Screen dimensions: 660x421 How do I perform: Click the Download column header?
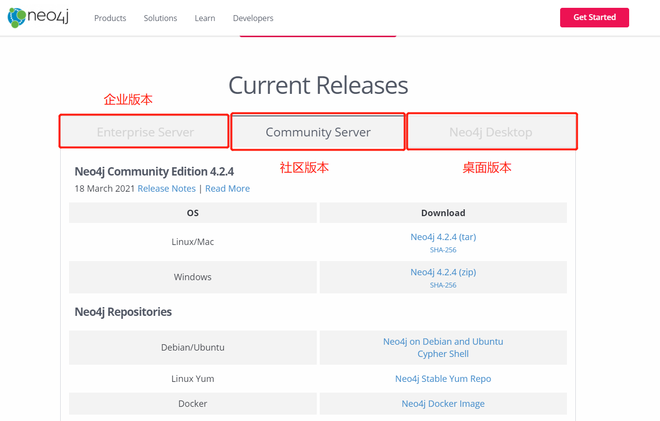point(443,213)
